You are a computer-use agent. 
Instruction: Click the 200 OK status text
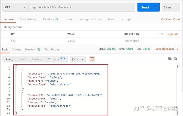pyautogui.click(x=111, y=49)
